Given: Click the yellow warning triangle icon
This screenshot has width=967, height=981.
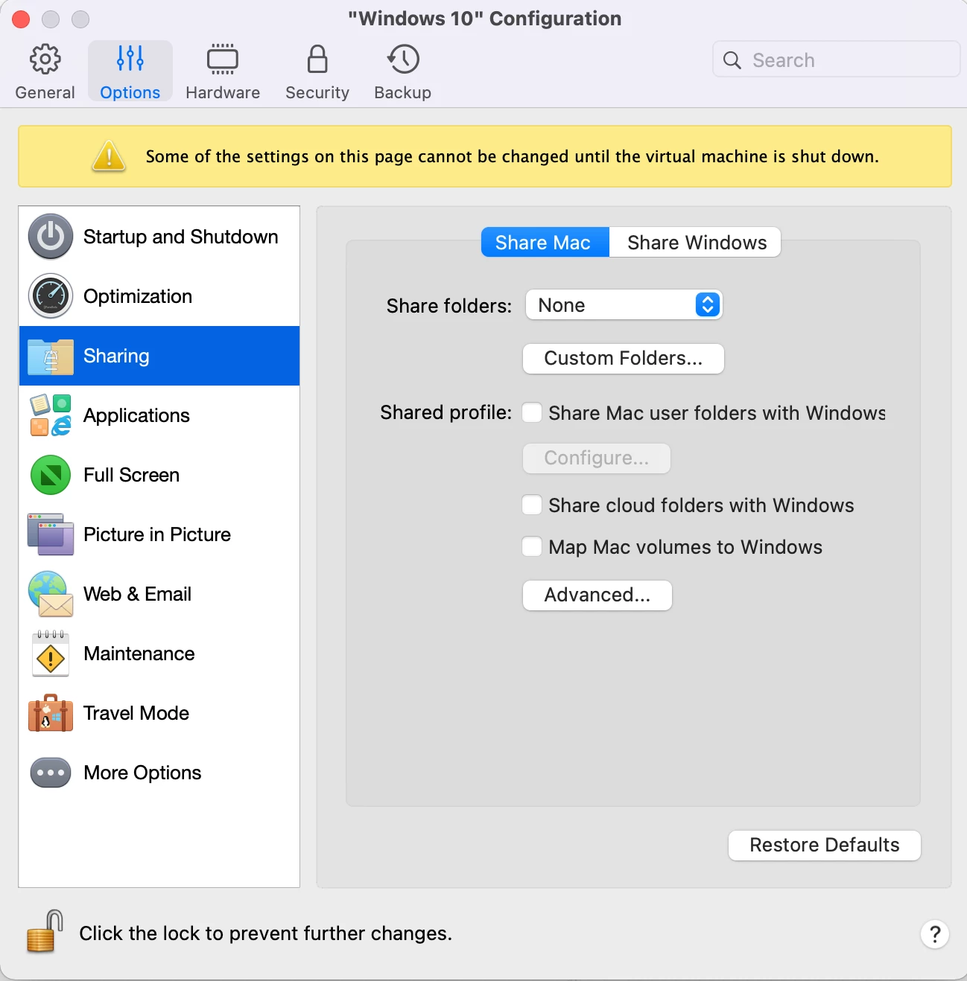Looking at the screenshot, I should pos(109,156).
